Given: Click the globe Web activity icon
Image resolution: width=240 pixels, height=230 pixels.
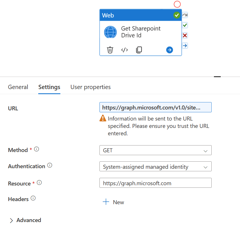Looking at the screenshot, I should pos(110,32).
